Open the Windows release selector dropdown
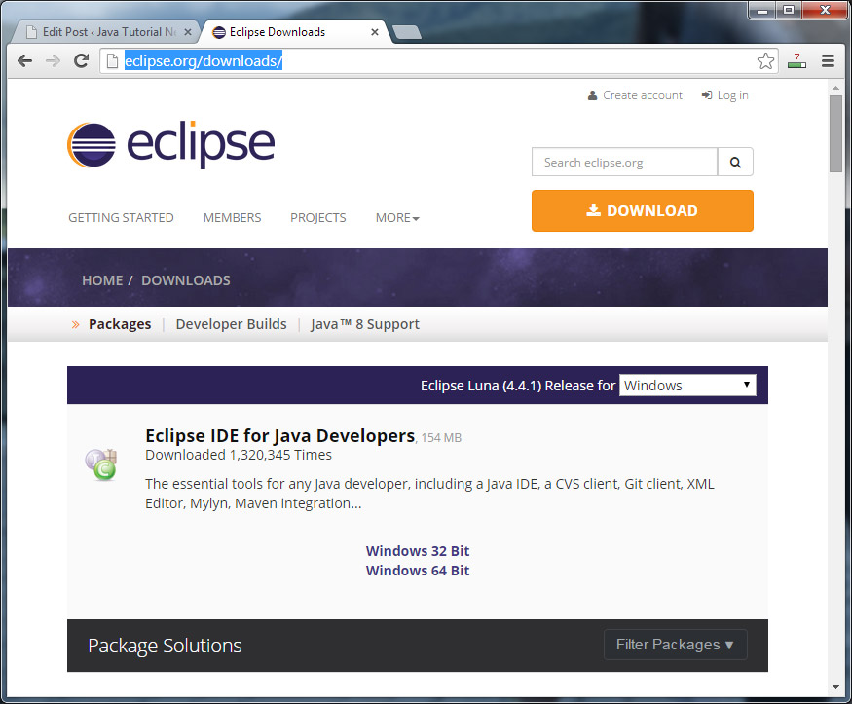Viewport: 852px width, 704px height. click(x=687, y=385)
